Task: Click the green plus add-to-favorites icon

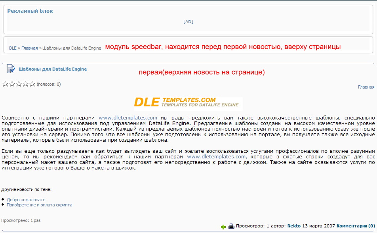Action: [x=223, y=227]
